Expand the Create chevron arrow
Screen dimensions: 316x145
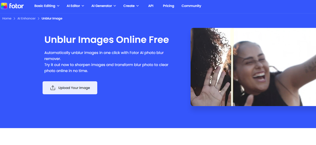(137, 6)
